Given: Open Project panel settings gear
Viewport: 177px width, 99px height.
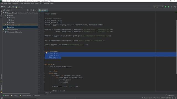Looking at the screenshot, I should [x=33, y=10].
